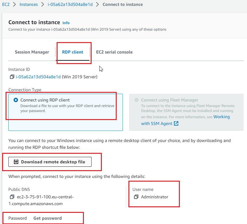Click breadcrumb chevron after EC2

point(15,4)
